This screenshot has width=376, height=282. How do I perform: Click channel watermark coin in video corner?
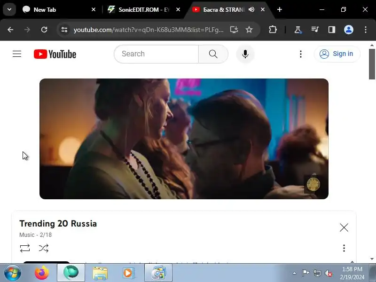(313, 184)
